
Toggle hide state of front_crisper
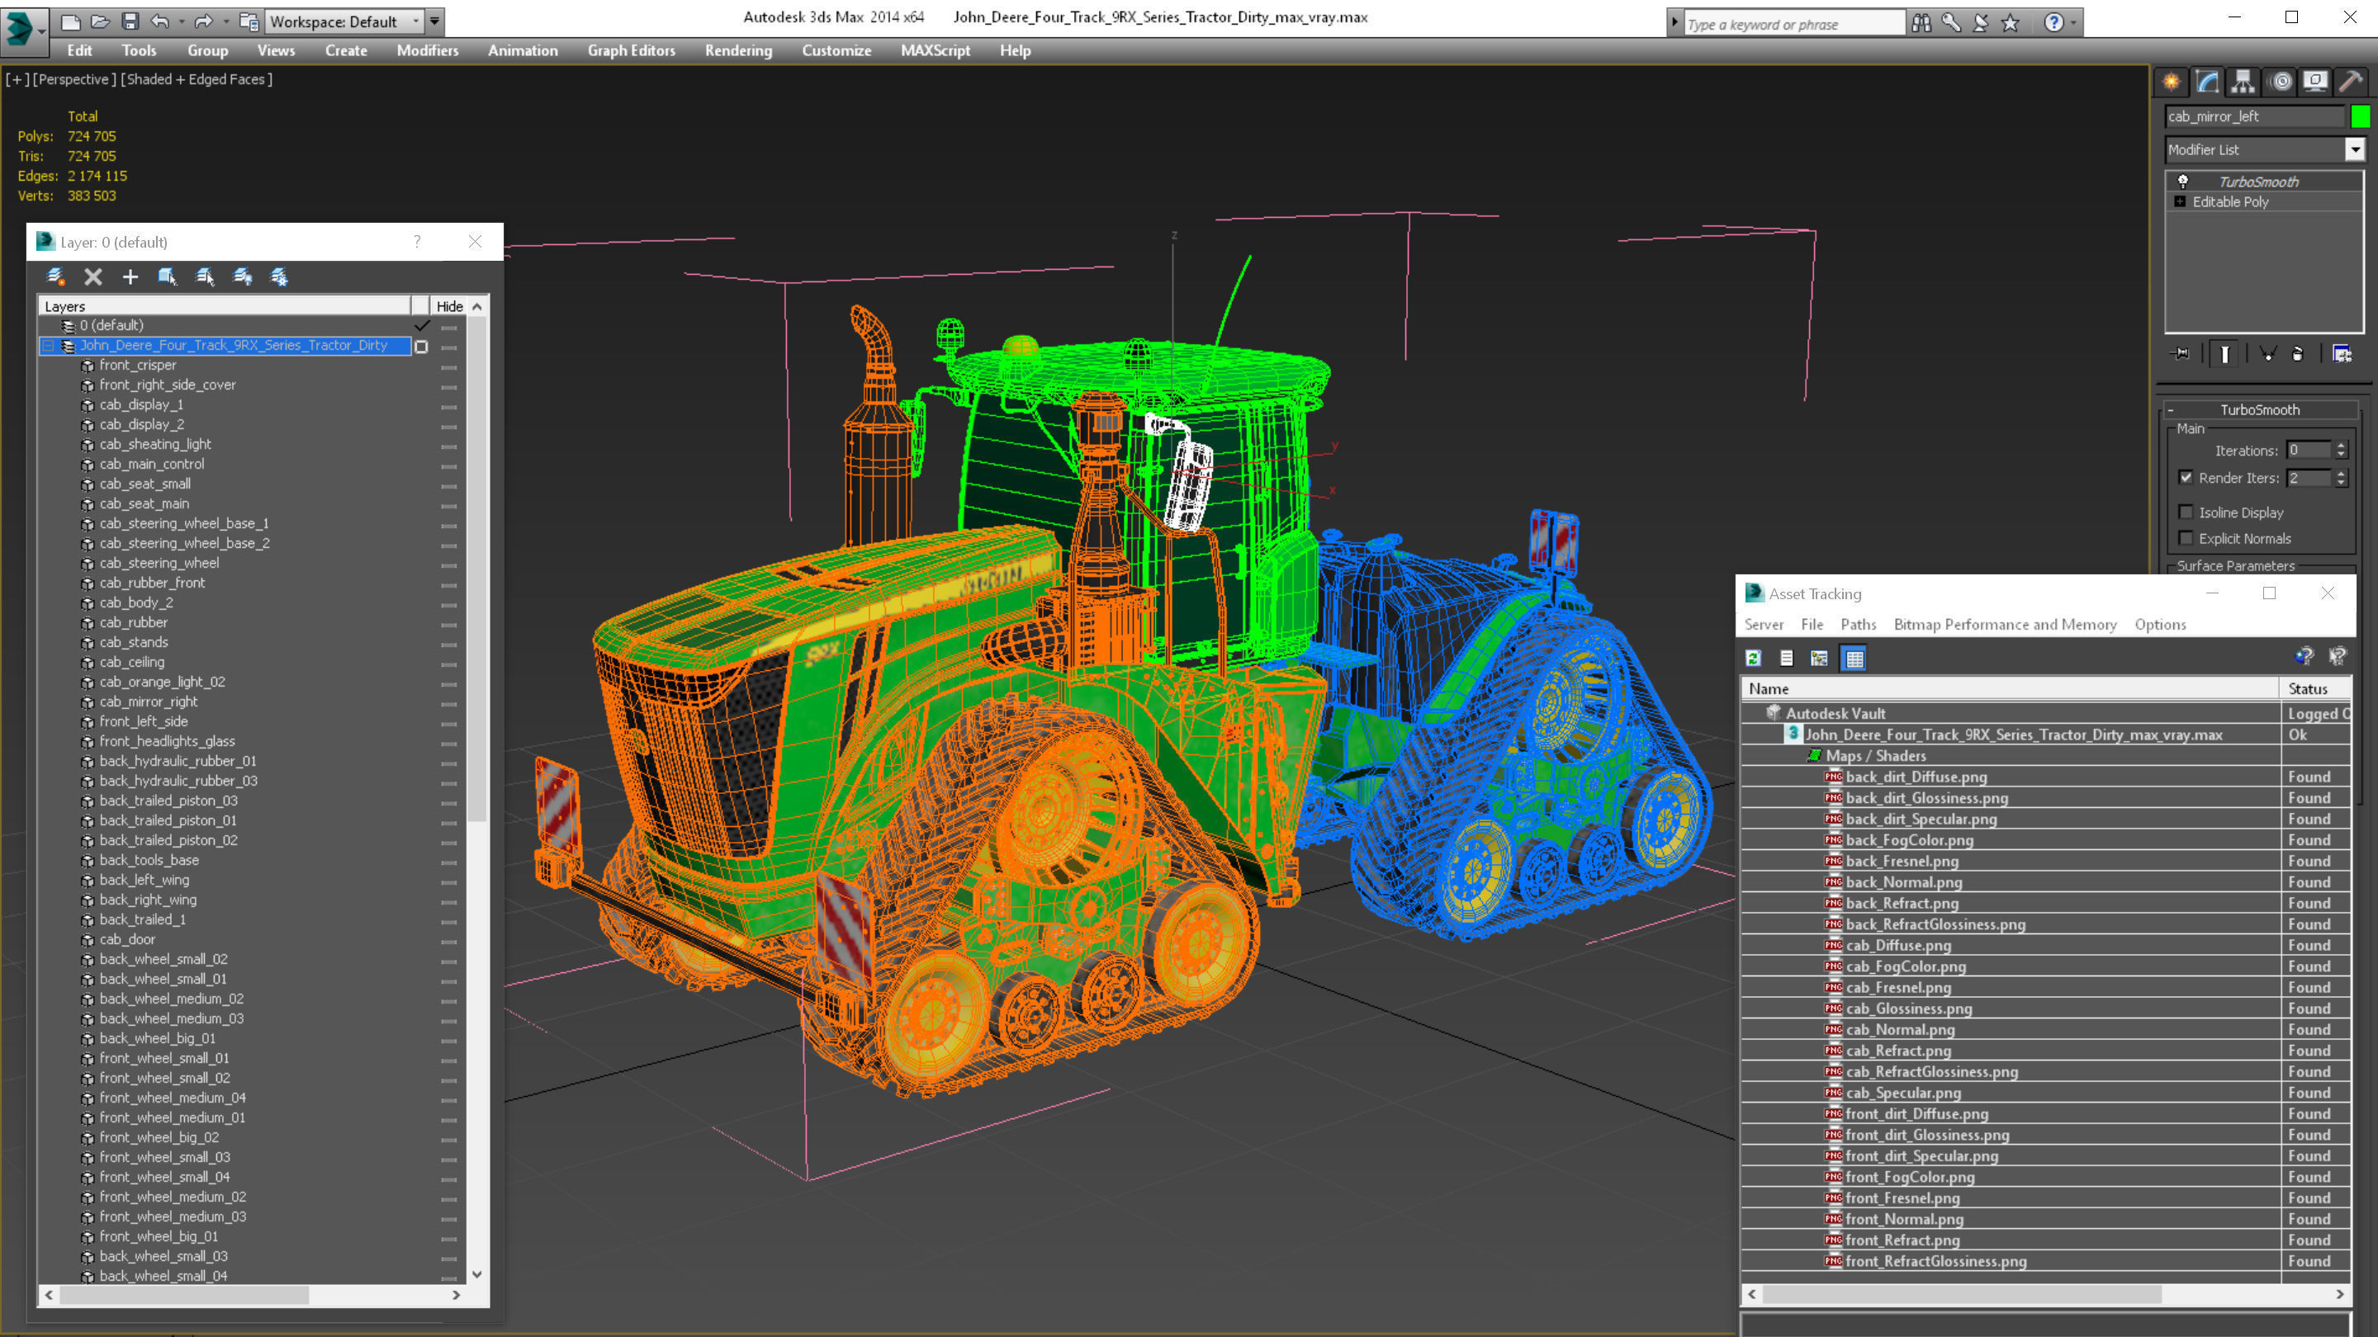point(449,366)
